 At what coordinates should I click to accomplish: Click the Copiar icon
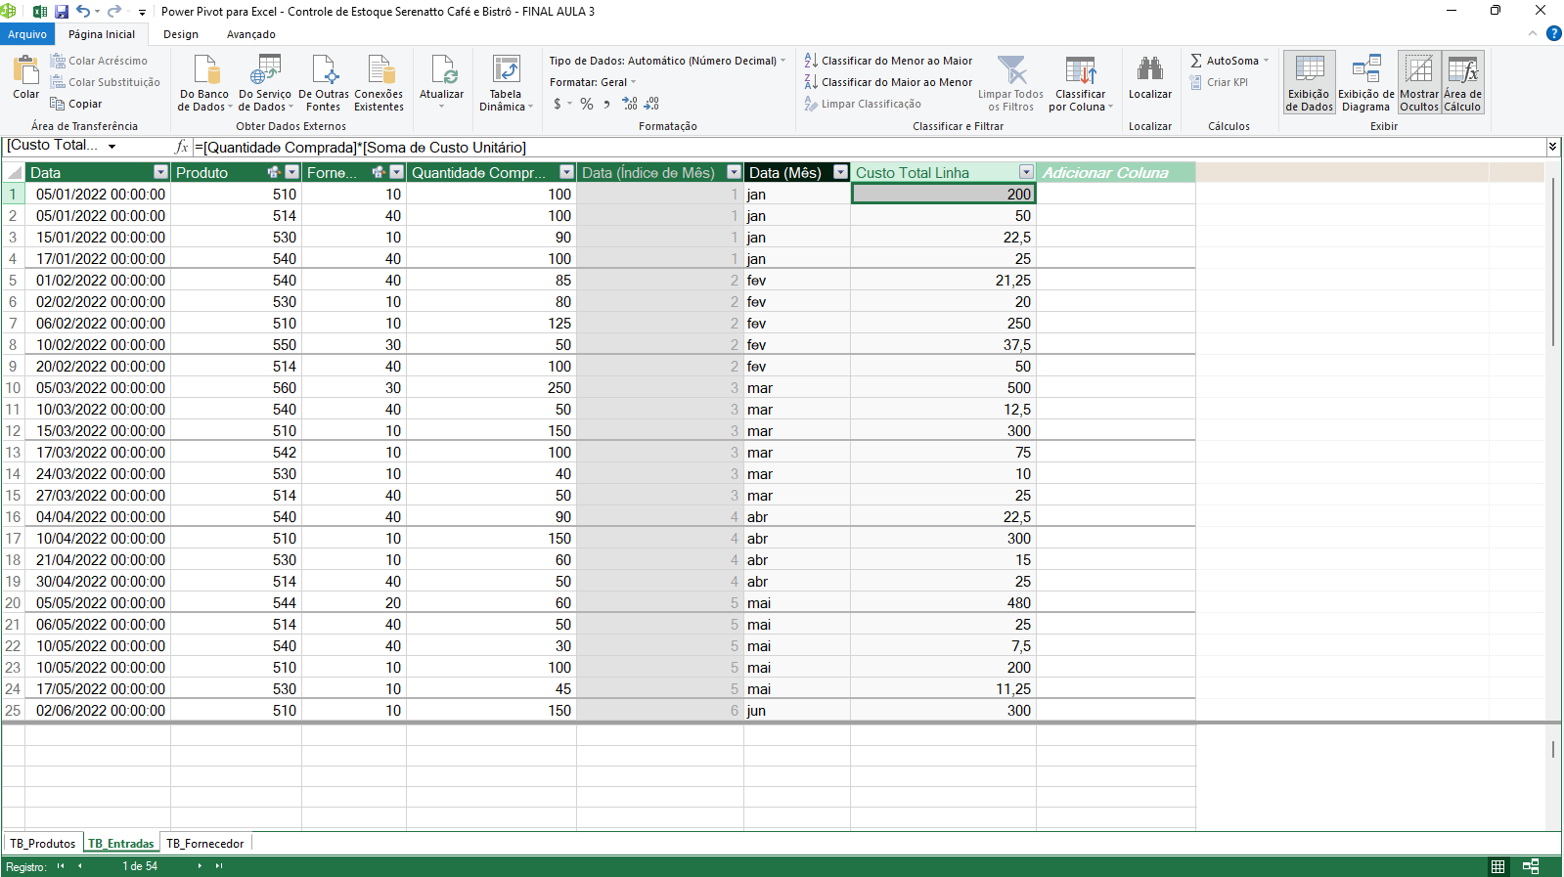[x=58, y=104]
